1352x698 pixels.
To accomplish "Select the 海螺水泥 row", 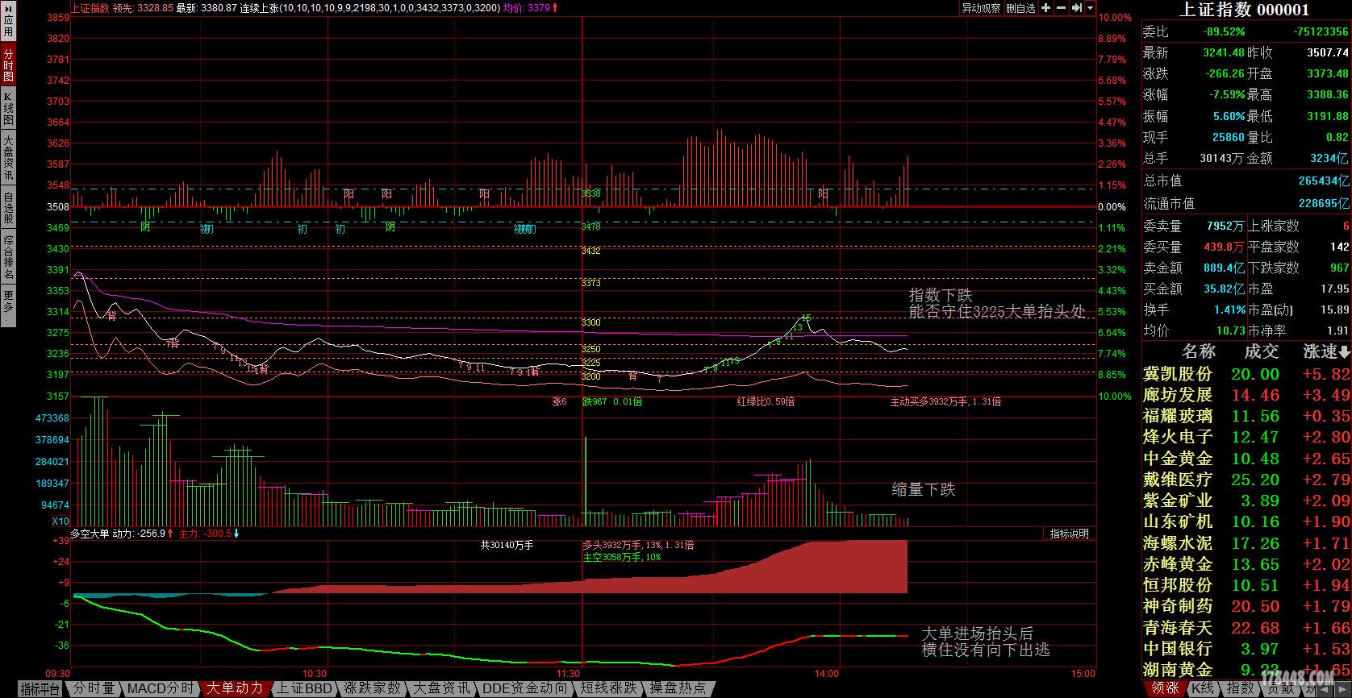I will 1246,543.
